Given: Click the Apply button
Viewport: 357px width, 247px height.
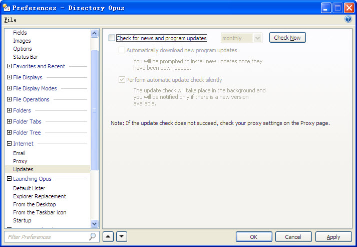Looking at the screenshot, I should point(333,237).
